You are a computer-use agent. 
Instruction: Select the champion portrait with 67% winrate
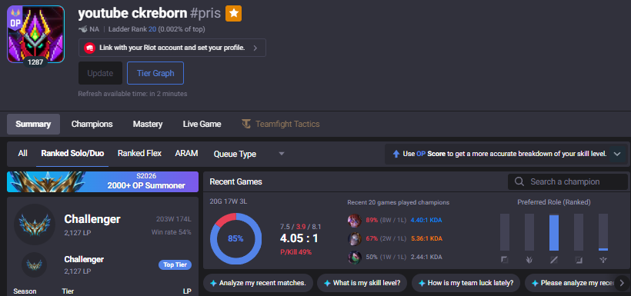tap(354, 238)
